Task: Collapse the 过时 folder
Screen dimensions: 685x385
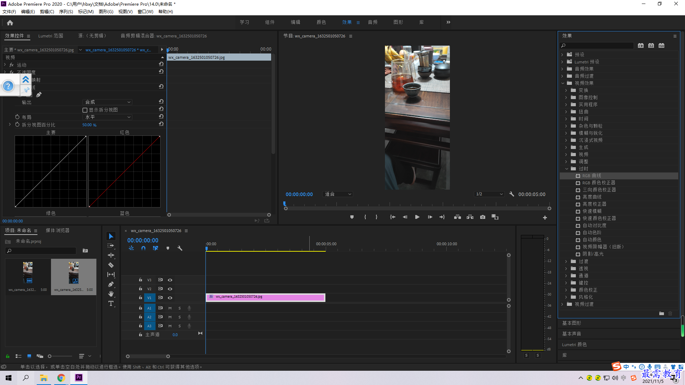Action: pyautogui.click(x=567, y=169)
